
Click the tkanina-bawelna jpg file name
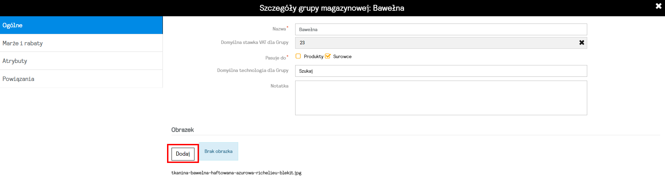pyautogui.click(x=236, y=173)
